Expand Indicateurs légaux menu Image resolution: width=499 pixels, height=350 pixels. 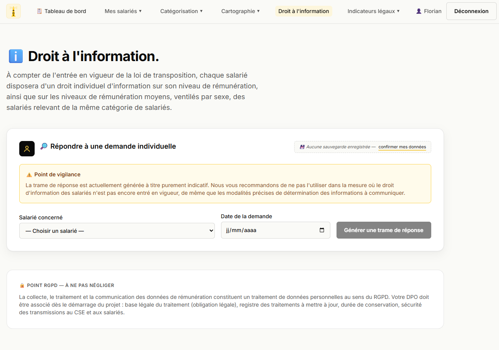(x=373, y=11)
